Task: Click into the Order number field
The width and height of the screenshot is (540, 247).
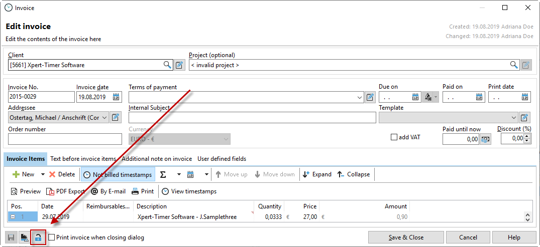Action: (65, 139)
